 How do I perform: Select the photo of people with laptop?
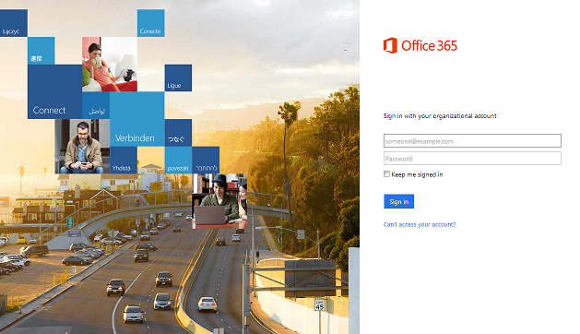point(219,201)
